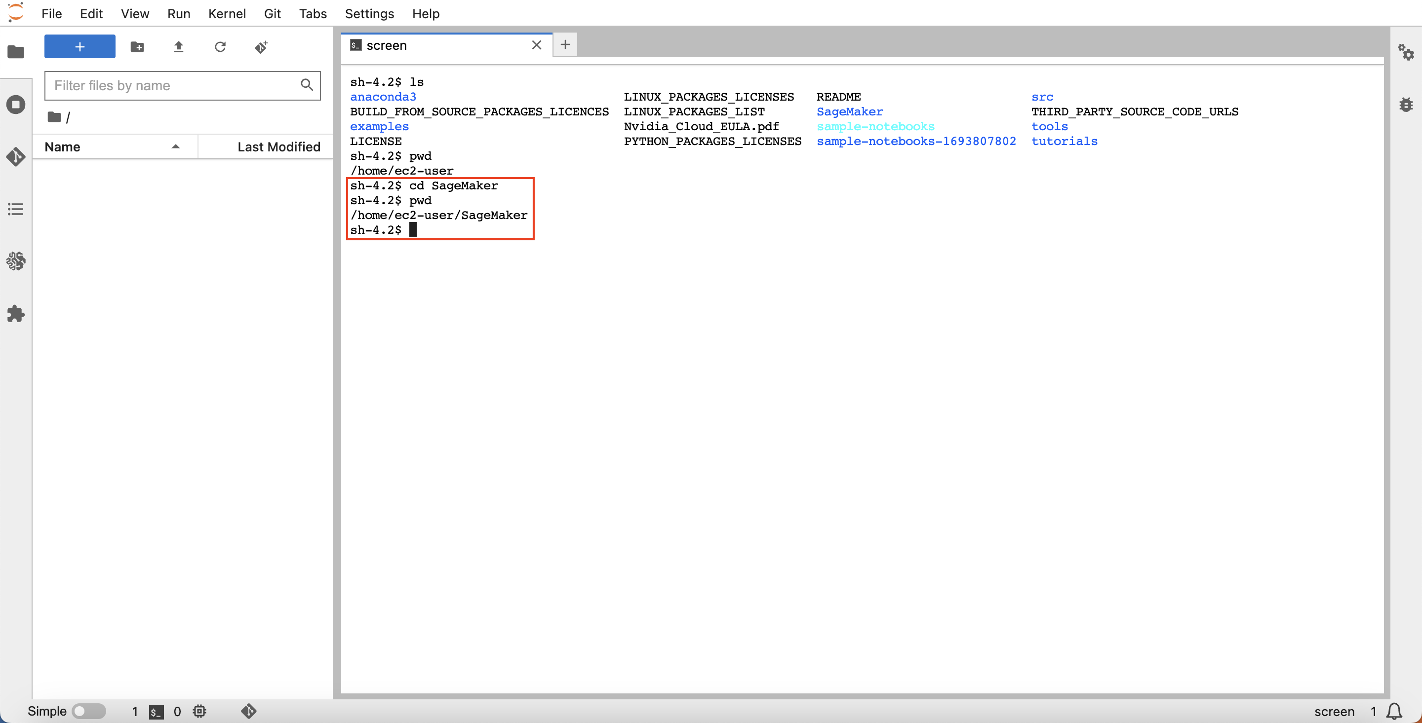Open the File Browser panel
The image size is (1422, 723).
15,52
